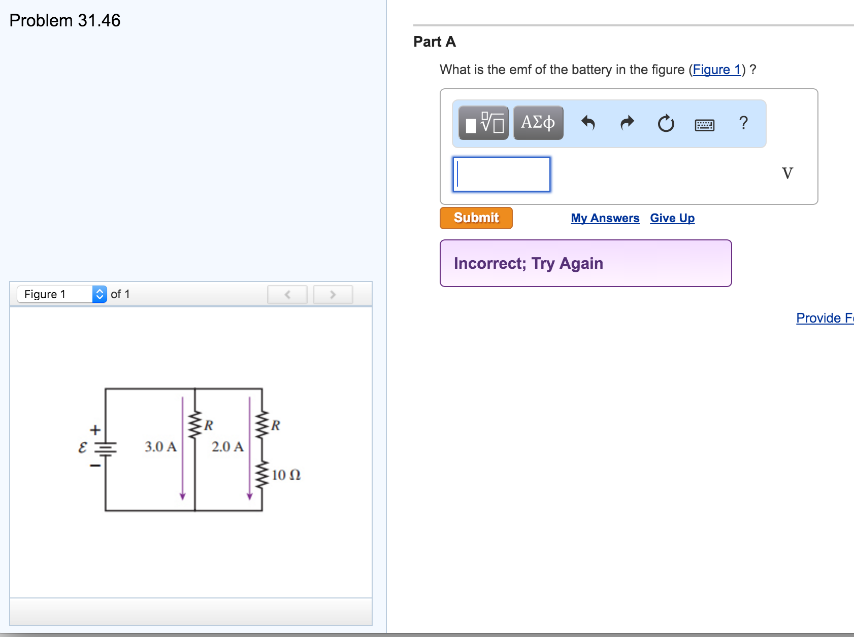Click Give Up
This screenshot has width=854, height=637.
point(672,218)
